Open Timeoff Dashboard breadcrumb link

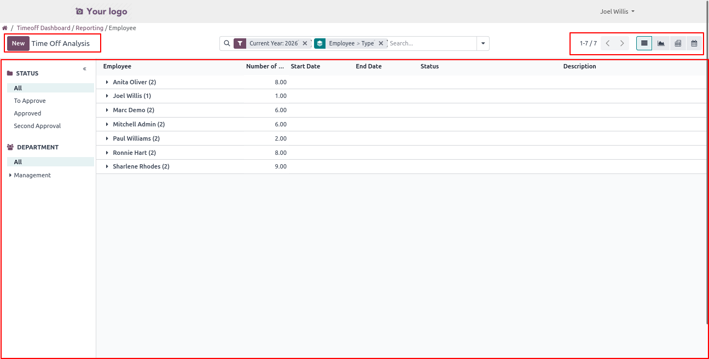43,28
